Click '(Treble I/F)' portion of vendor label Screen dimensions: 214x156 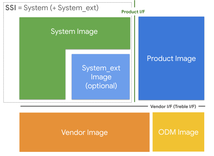pyautogui.click(x=185, y=106)
